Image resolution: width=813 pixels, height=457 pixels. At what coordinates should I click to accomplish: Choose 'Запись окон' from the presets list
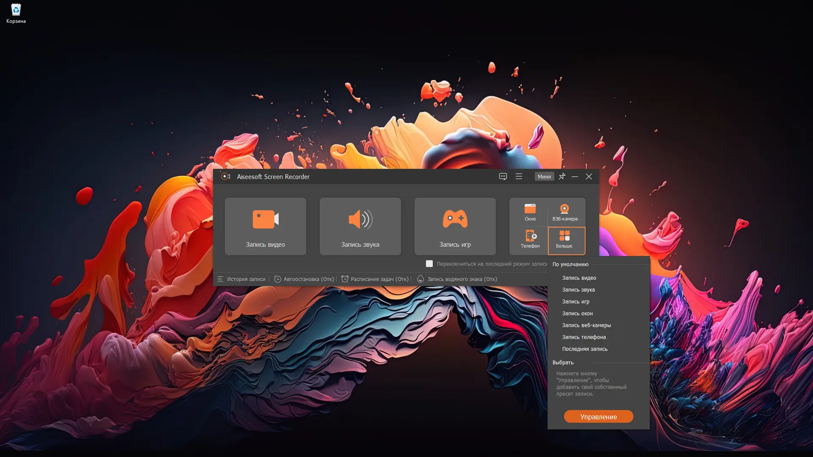577,314
